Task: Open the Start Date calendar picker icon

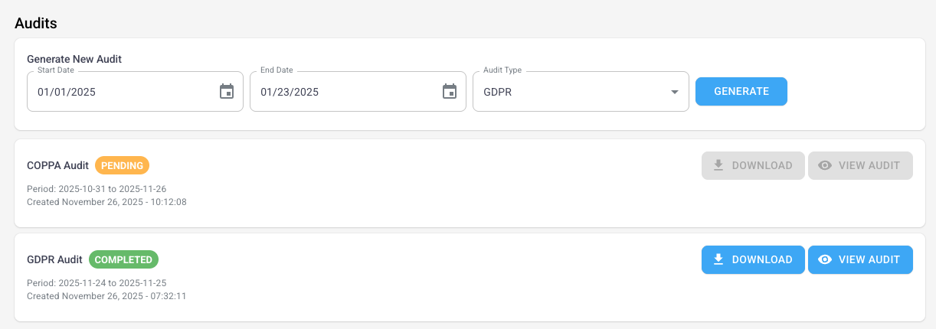Action: coord(227,92)
